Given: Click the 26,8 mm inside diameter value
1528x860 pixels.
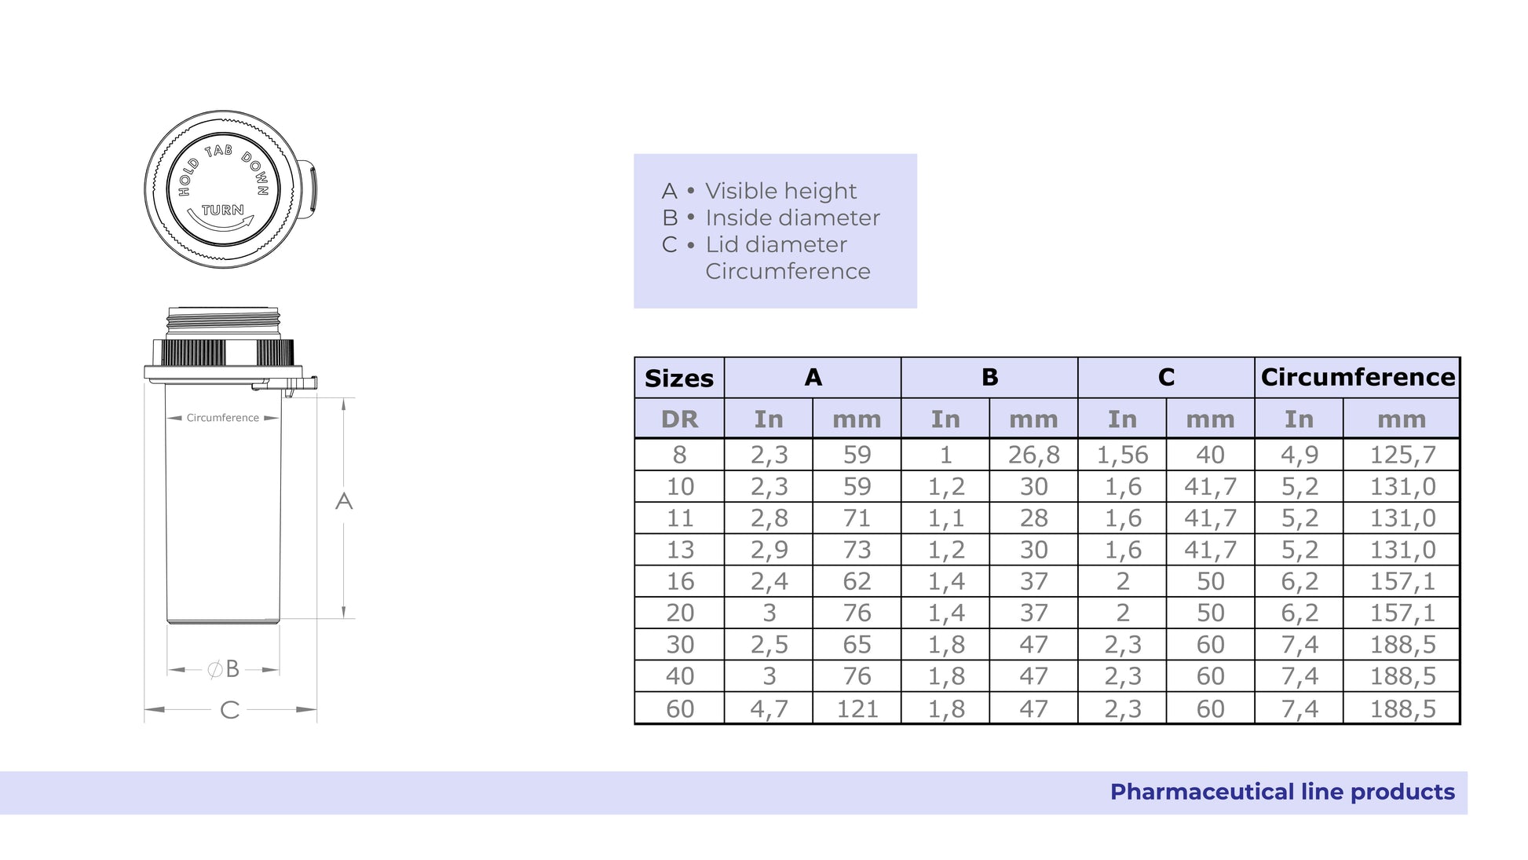Looking at the screenshot, I should [x=1033, y=455].
